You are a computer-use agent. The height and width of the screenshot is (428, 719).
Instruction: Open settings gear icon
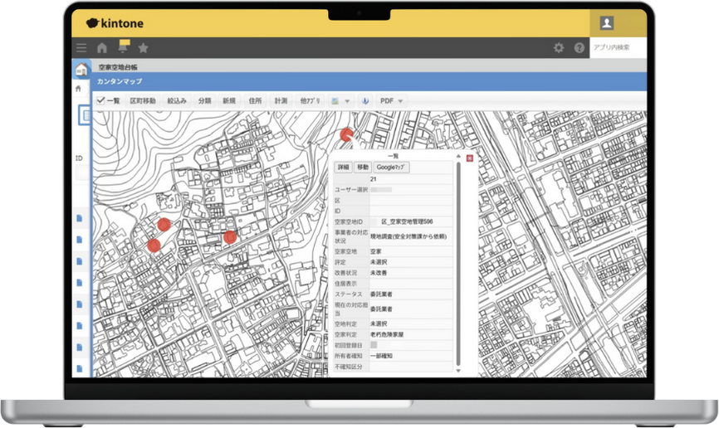559,48
